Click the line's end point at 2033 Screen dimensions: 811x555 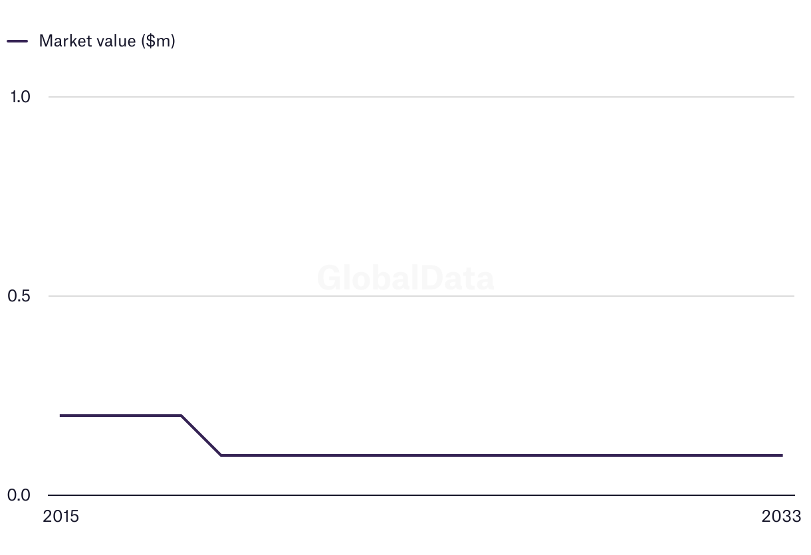(x=782, y=455)
